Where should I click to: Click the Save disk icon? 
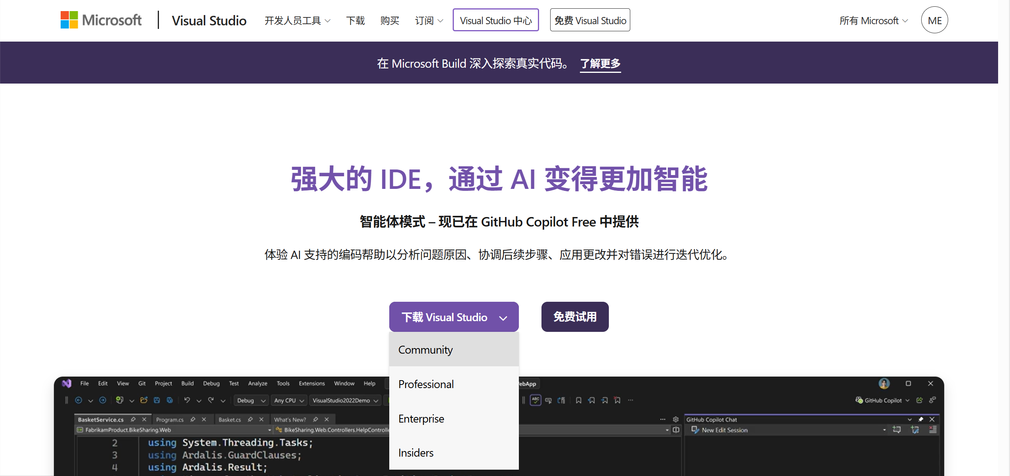[x=157, y=400]
